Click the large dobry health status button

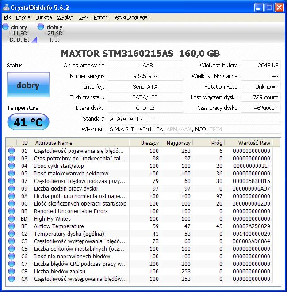pyautogui.click(x=28, y=85)
